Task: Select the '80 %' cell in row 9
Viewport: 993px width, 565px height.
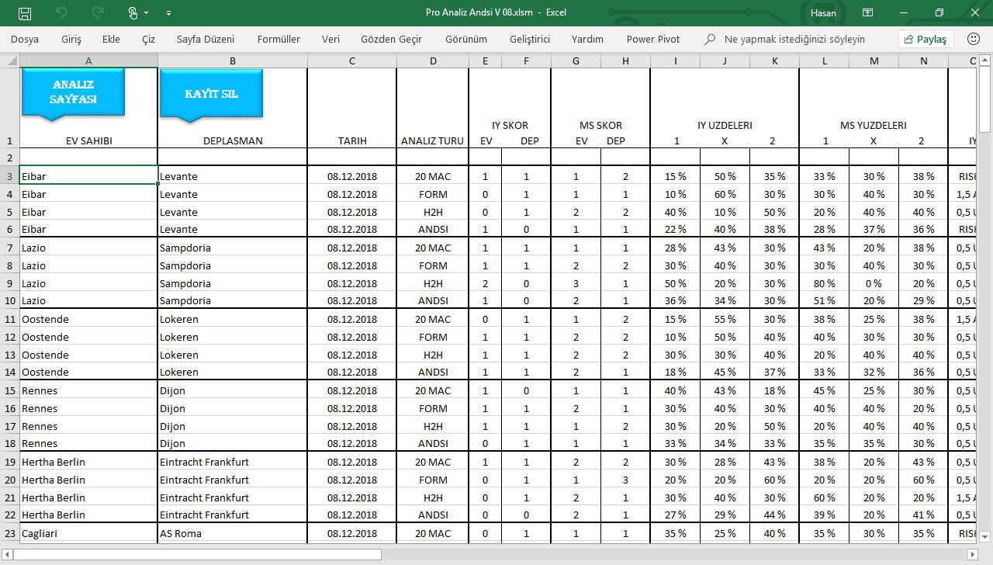Action: point(824,283)
